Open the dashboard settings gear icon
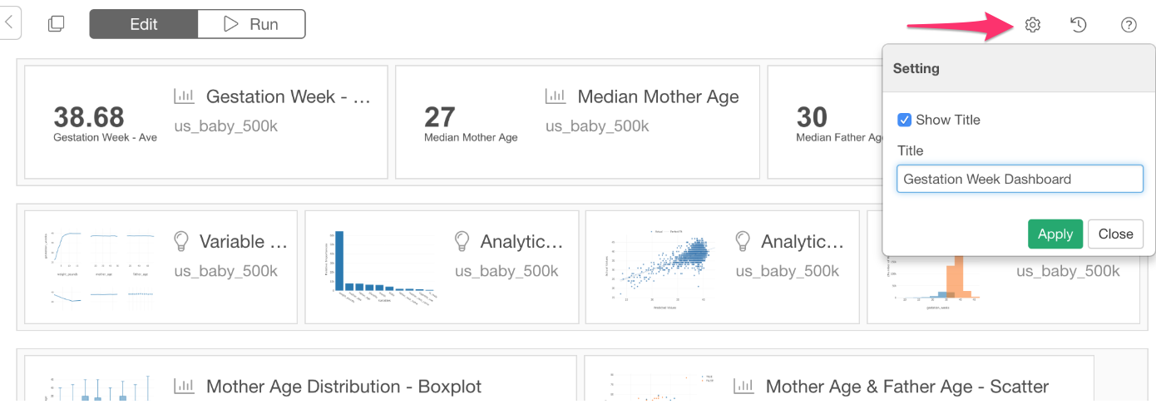 tap(1032, 25)
